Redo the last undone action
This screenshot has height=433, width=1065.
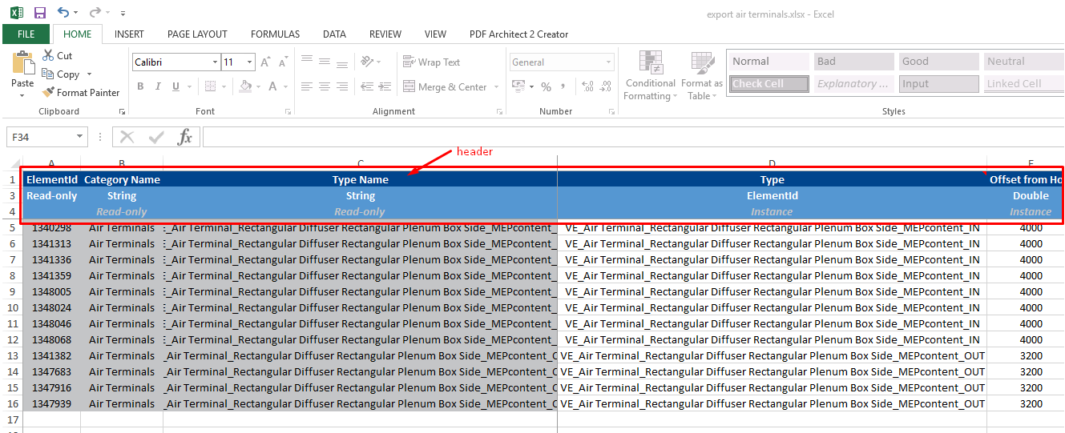[x=95, y=13]
